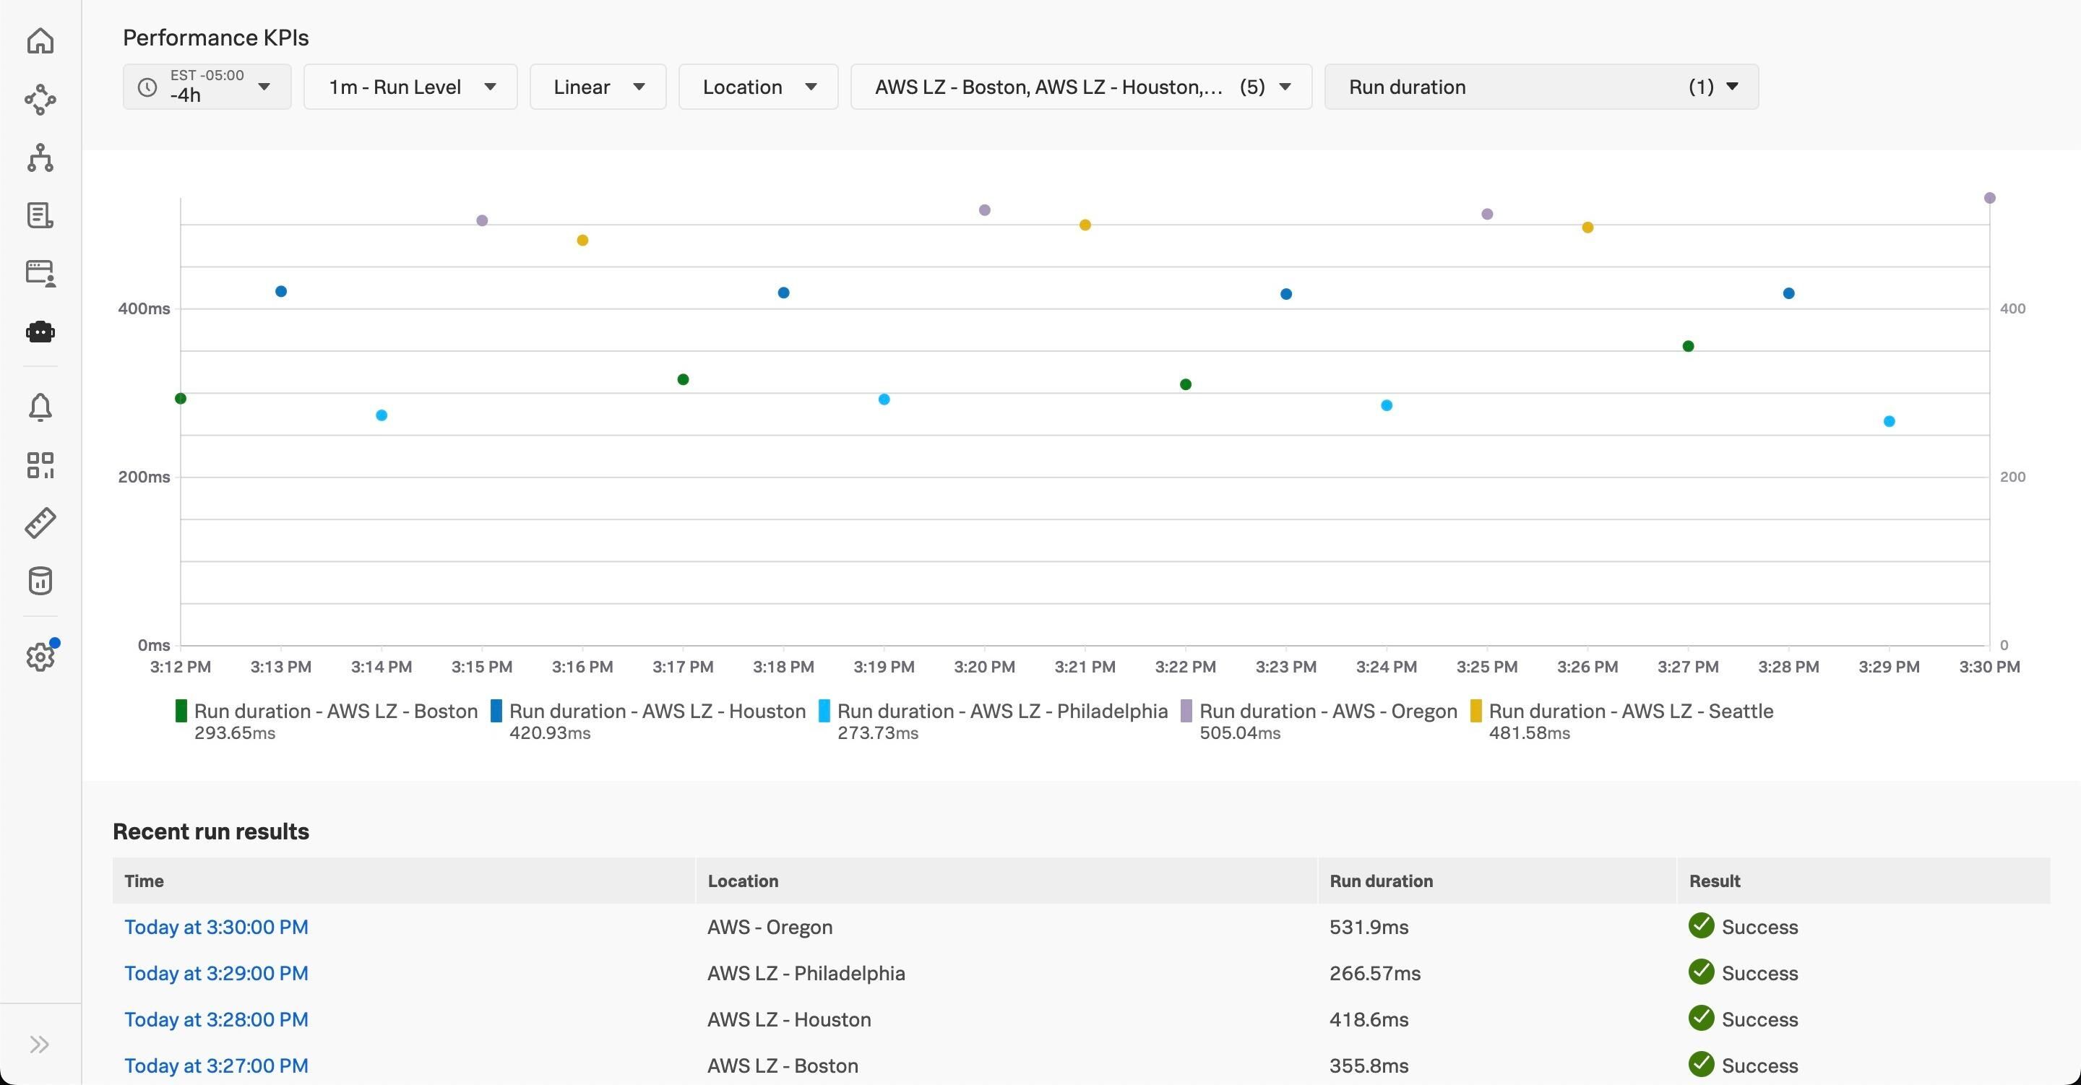Open Settings via the gear icon
Screen dimensions: 2081x1085
pyautogui.click(x=40, y=657)
